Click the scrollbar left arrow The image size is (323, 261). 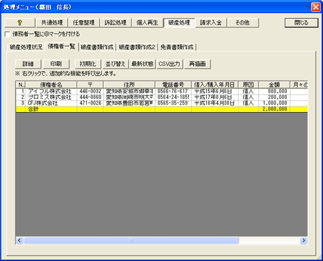(19, 240)
